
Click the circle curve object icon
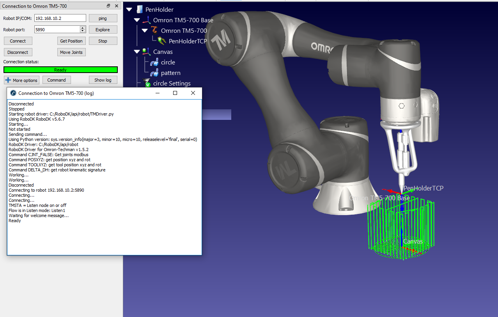click(154, 62)
